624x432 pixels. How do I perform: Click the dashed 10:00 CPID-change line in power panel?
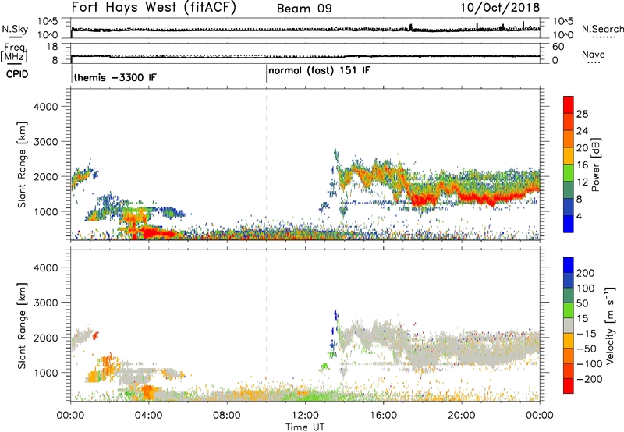pyautogui.click(x=266, y=163)
